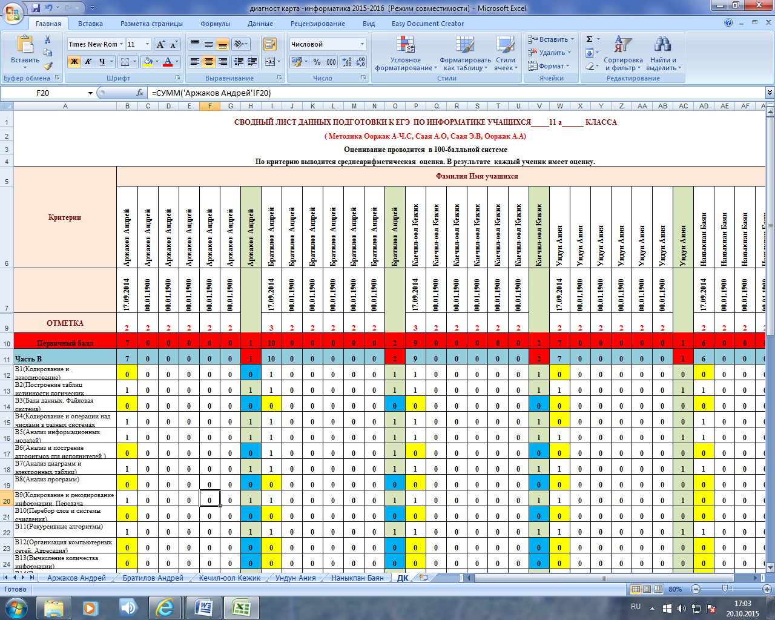Open Форматировать как таблицу gallery
This screenshot has height=620, width=775.
point(465,53)
